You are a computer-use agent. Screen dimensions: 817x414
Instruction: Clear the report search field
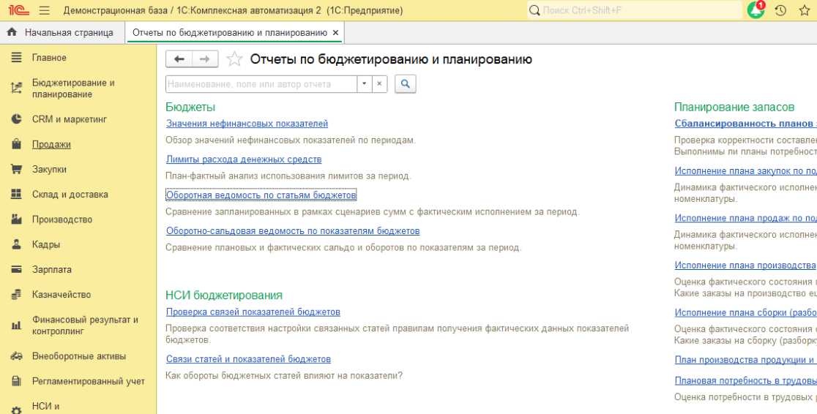point(380,84)
